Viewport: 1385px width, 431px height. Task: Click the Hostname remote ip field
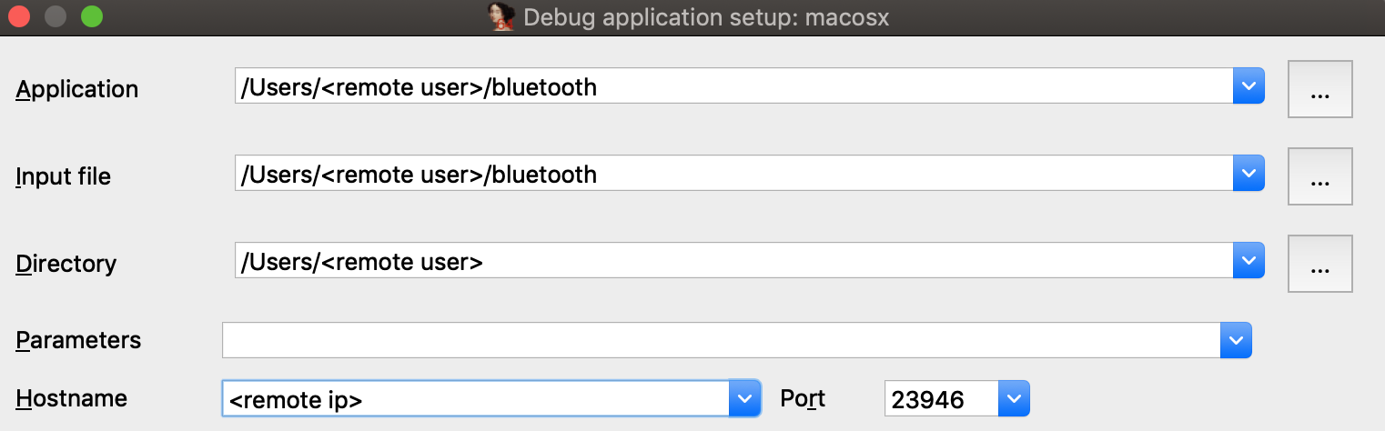click(x=475, y=398)
